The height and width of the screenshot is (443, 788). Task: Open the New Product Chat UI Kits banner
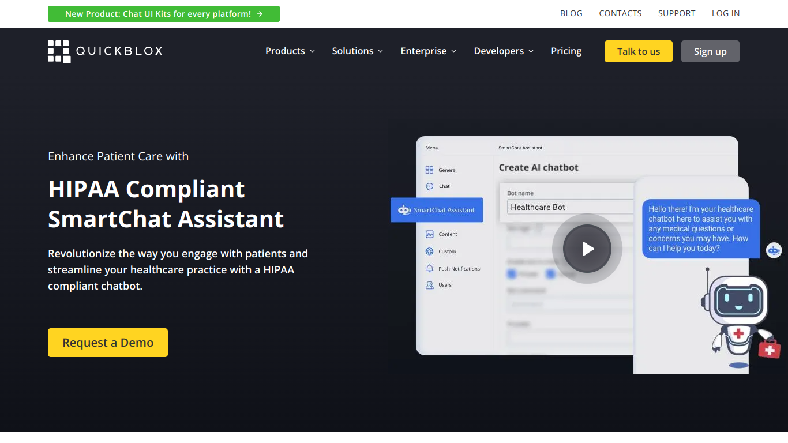164,14
